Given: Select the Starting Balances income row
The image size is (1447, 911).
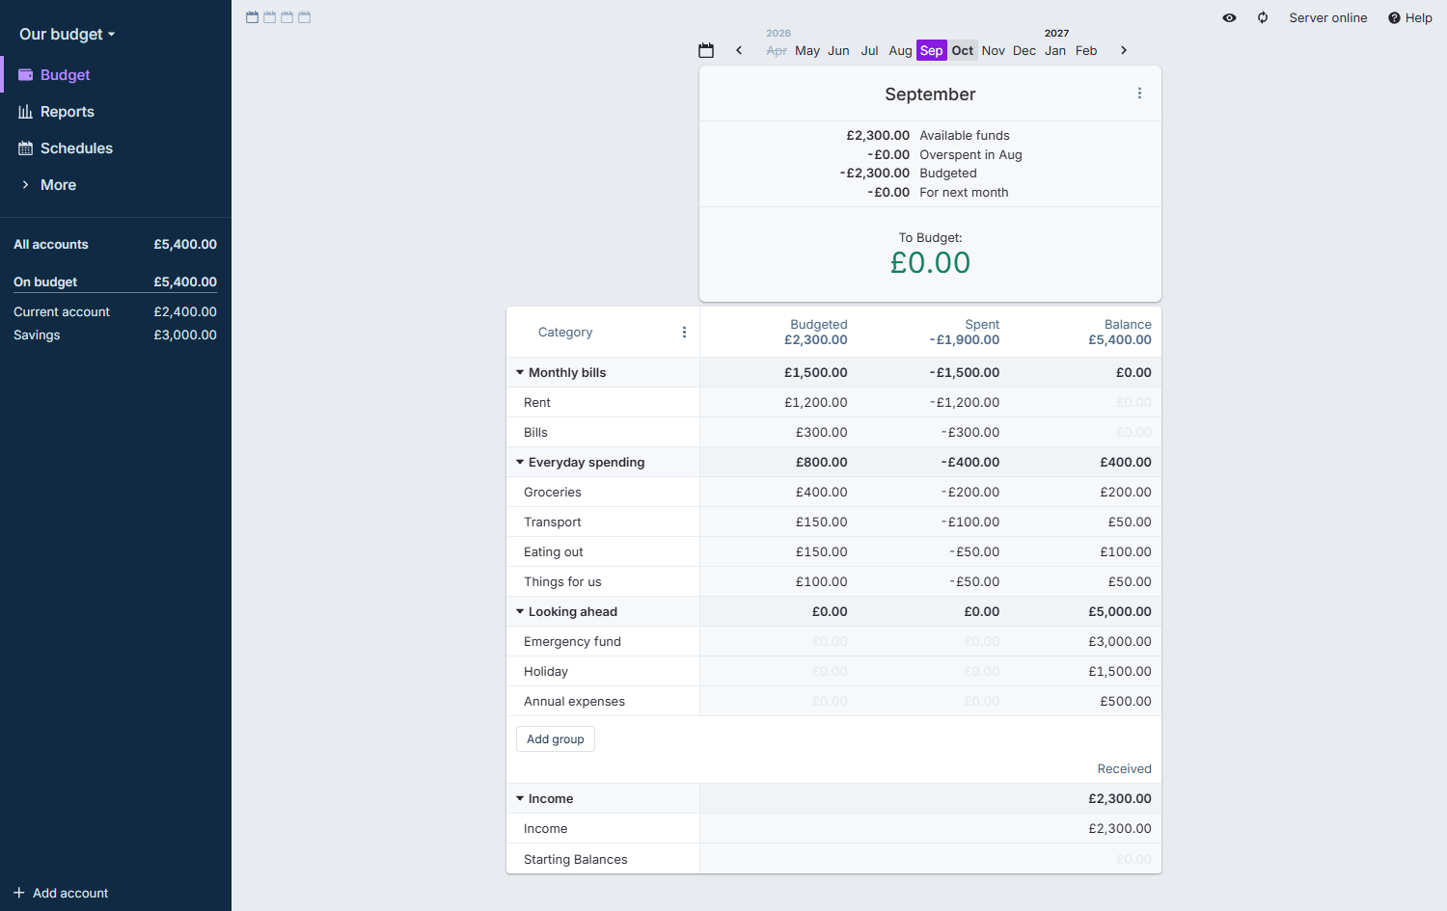Looking at the screenshot, I should (x=833, y=859).
